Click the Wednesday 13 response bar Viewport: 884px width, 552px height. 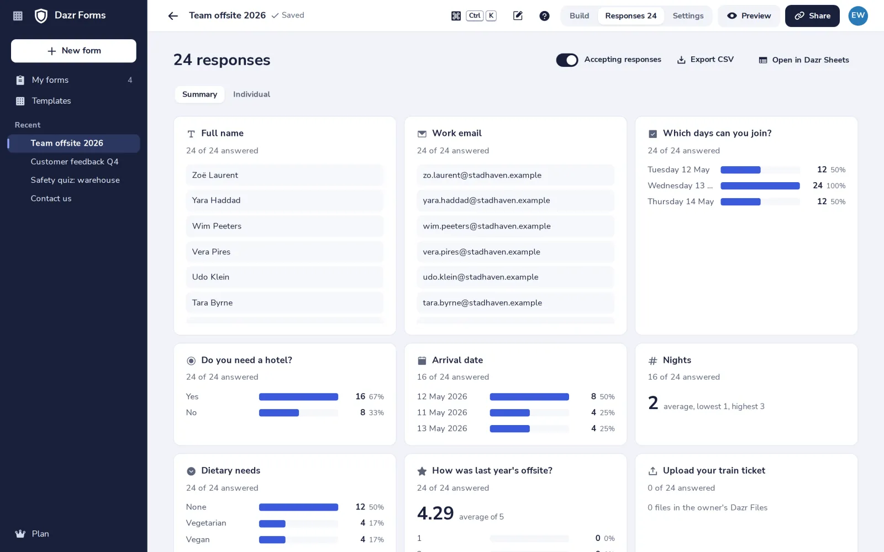[x=760, y=186]
